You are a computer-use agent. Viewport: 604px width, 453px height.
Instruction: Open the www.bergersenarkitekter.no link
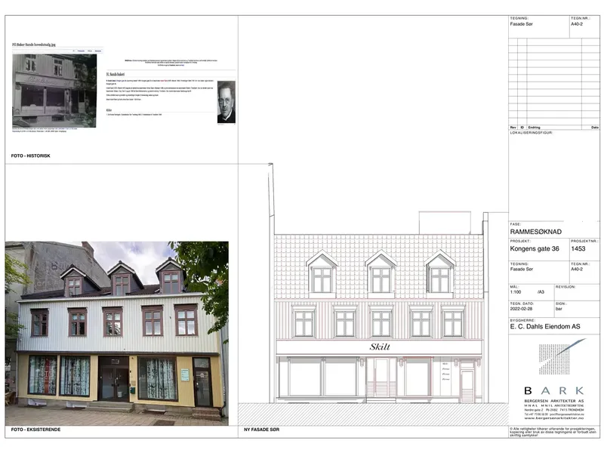553,418
